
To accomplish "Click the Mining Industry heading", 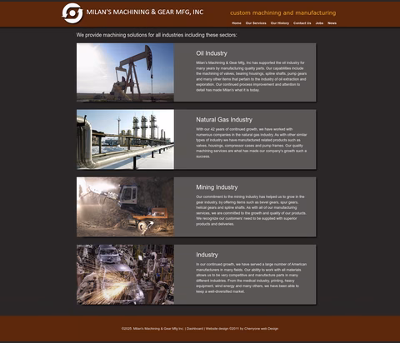I will pyautogui.click(x=217, y=187).
